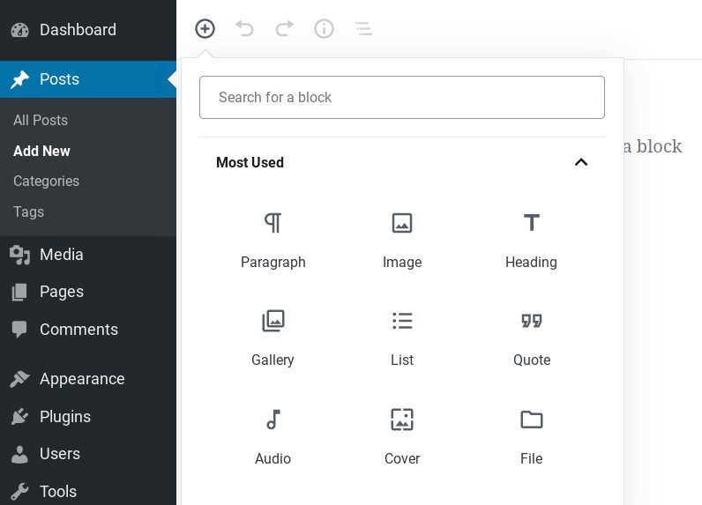The image size is (702, 505).
Task: Open Categories under Posts
Action: click(46, 182)
